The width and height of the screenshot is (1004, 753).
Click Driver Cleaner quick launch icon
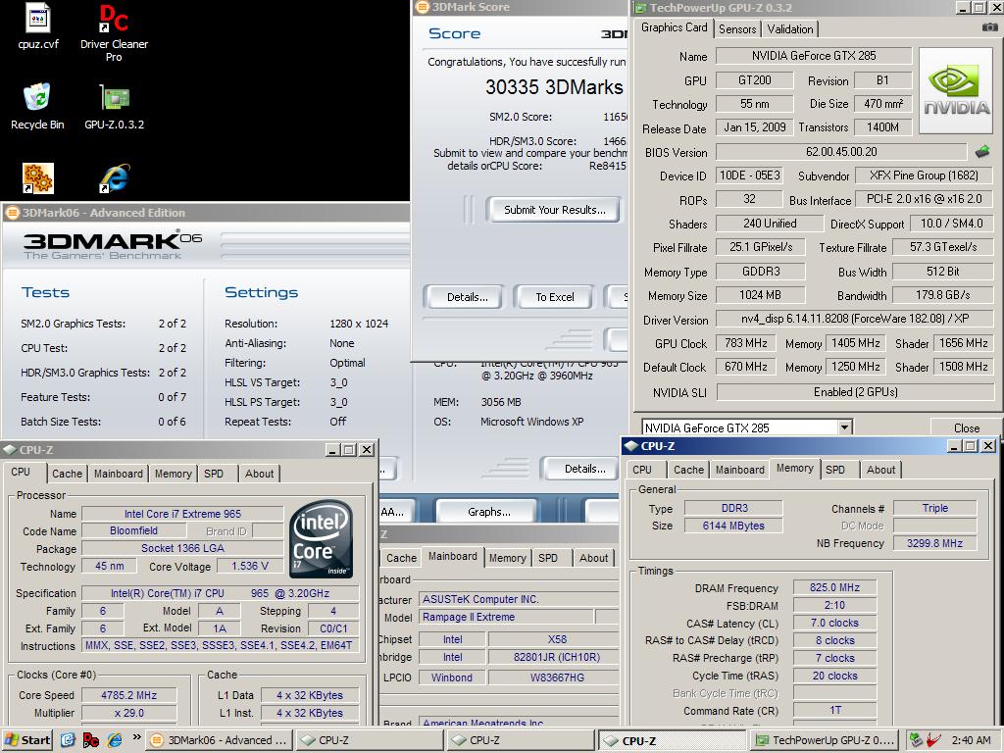tap(91, 740)
